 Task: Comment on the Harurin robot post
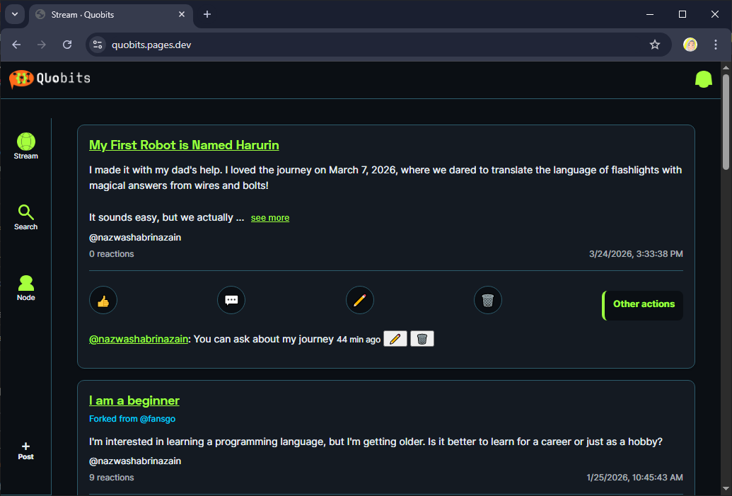pyautogui.click(x=231, y=300)
